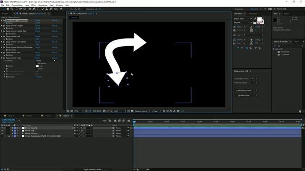The image size is (305, 171).
Task: Reset the Easy Arrow Color effect
Action: [38, 58]
